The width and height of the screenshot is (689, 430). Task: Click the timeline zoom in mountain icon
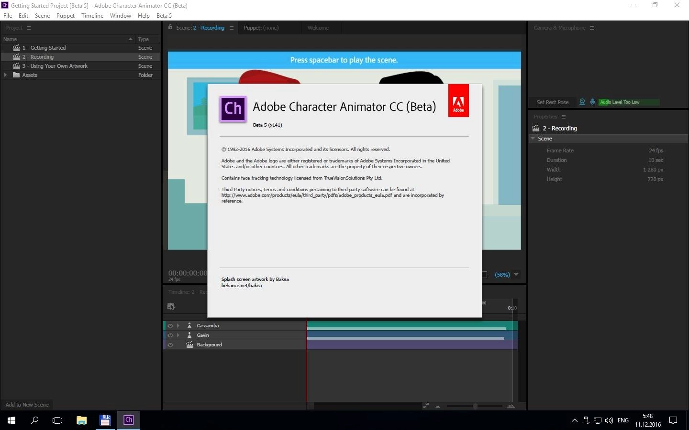[511, 406]
